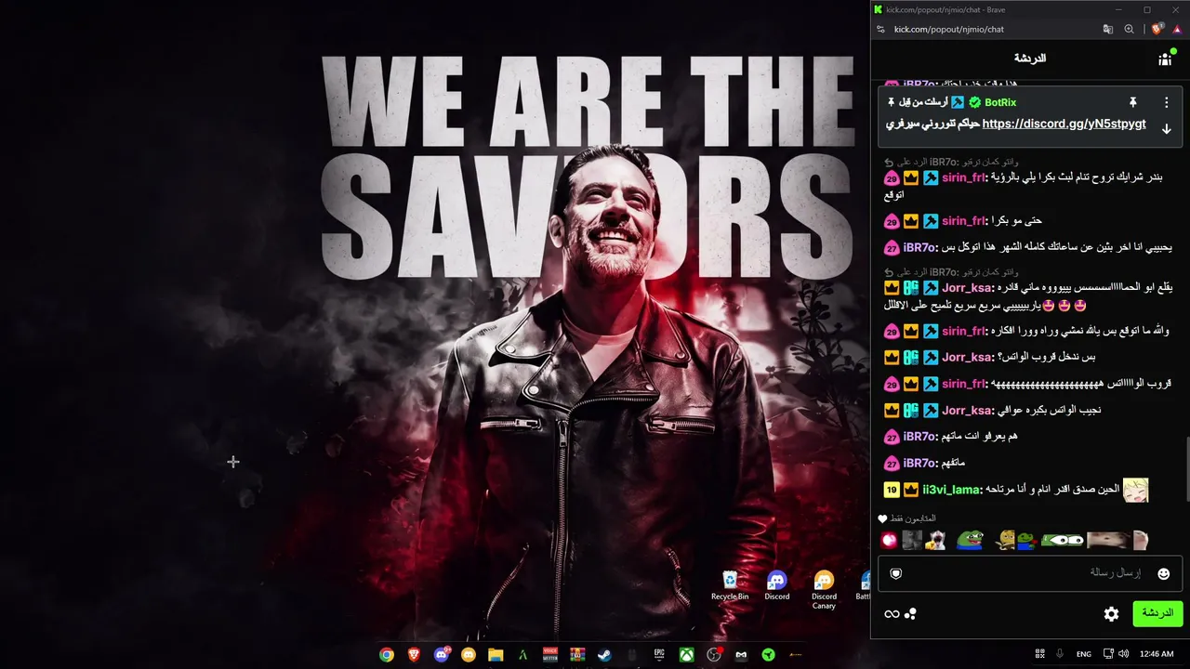Open Epic Games Launcher from the taskbar
The height and width of the screenshot is (669, 1190).
pyautogui.click(x=659, y=654)
